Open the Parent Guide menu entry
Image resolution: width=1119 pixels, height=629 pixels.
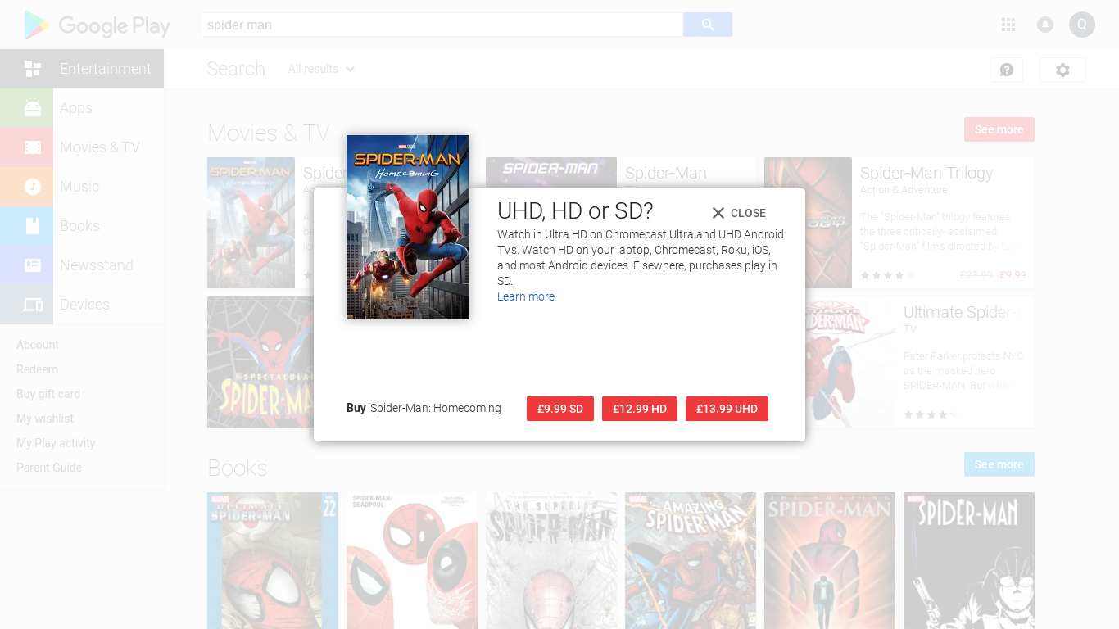click(49, 467)
